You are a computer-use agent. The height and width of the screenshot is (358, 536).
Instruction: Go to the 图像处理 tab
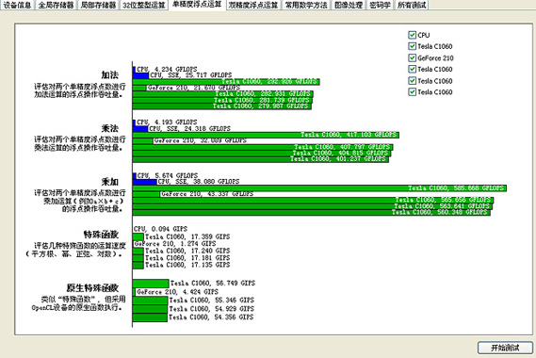pos(349,5)
